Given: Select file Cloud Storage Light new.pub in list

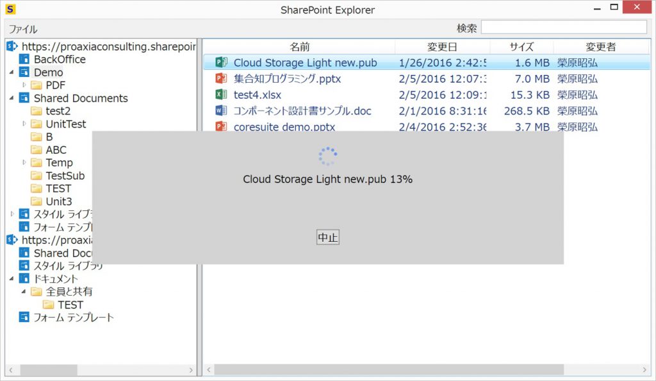Looking at the screenshot, I should point(305,63).
